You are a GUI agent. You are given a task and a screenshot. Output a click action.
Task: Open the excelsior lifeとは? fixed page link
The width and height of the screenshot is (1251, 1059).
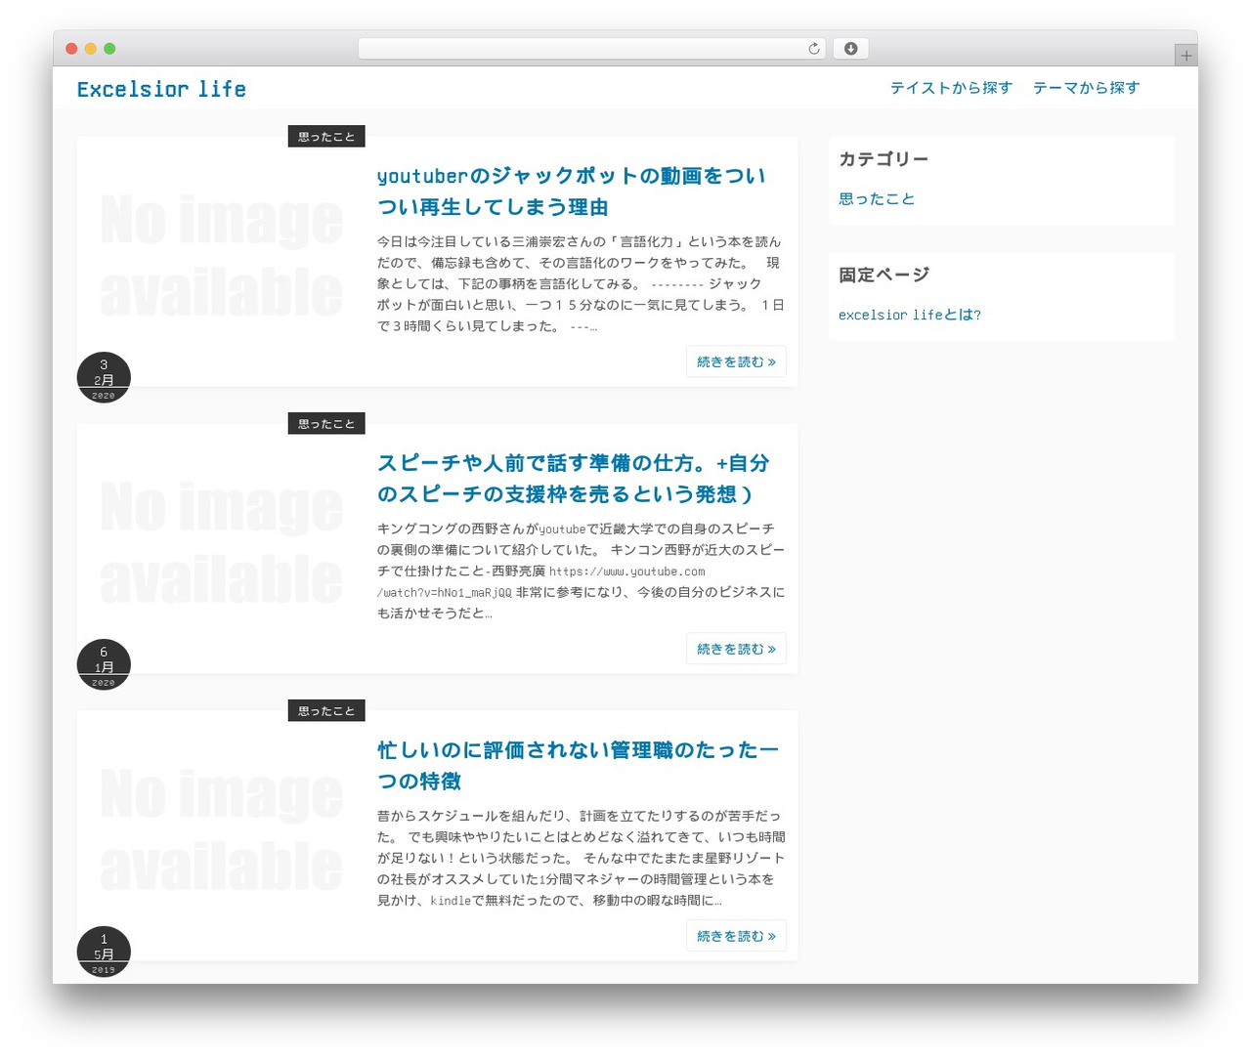pos(910,315)
